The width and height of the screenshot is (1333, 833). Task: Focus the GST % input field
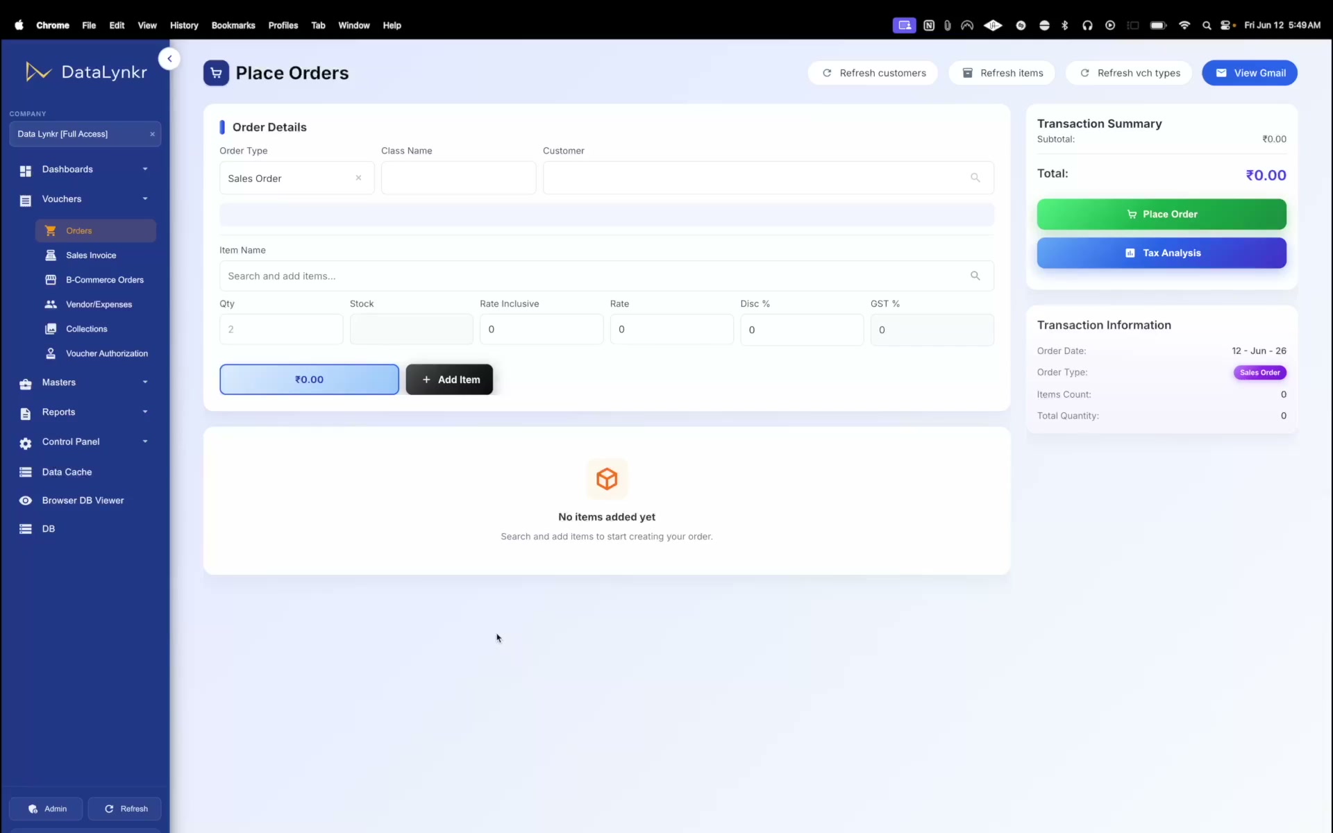pos(932,329)
